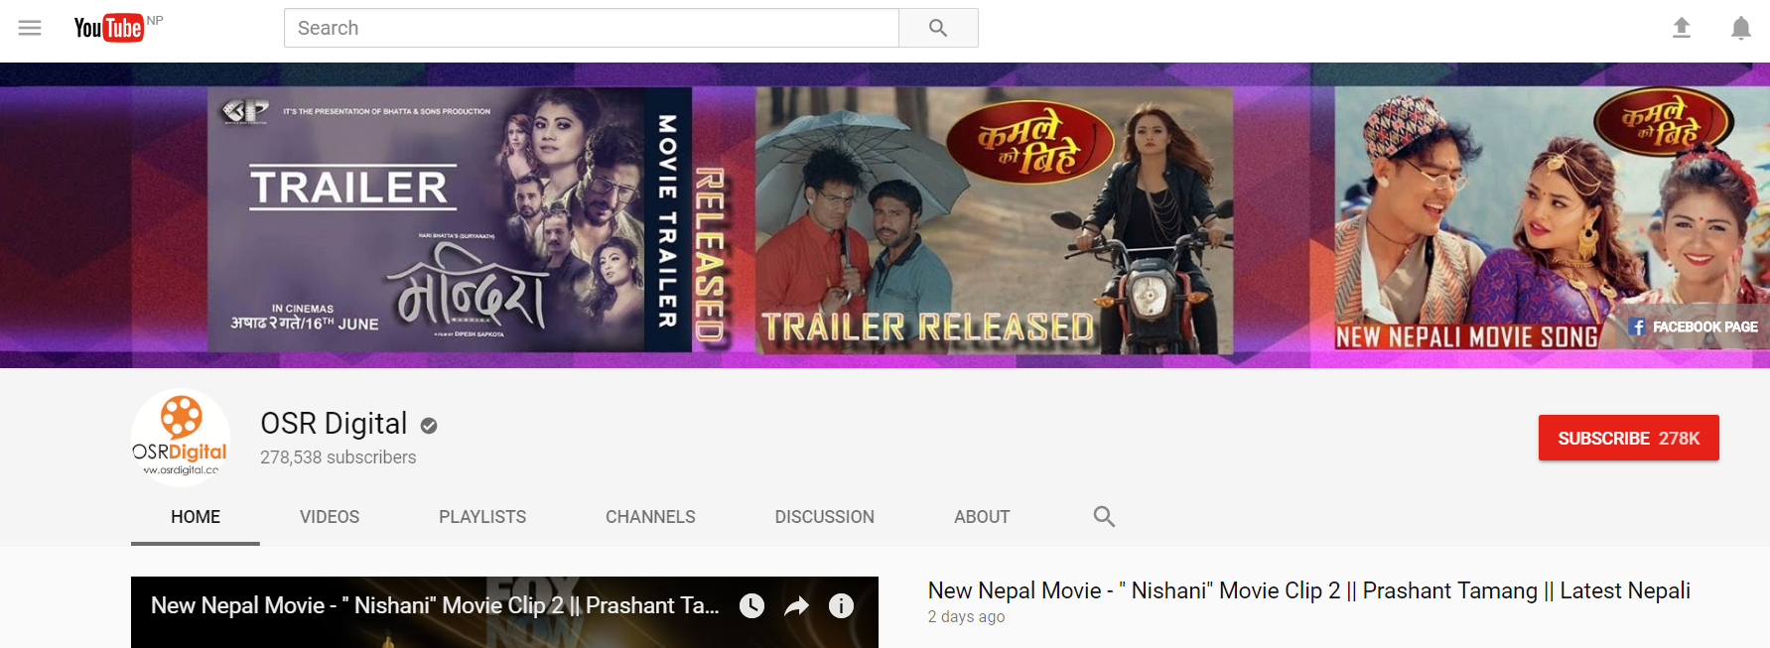Image resolution: width=1770 pixels, height=648 pixels.
Task: Click the Trailer Released banner image
Action: click(x=994, y=220)
